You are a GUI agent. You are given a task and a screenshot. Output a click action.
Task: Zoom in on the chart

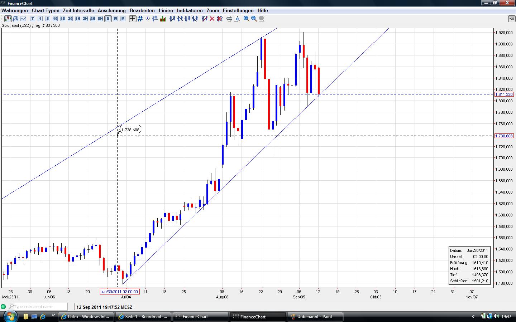coord(247,19)
